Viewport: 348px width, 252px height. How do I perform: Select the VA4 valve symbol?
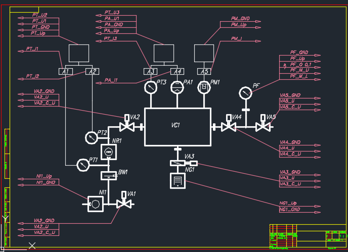click(x=229, y=124)
